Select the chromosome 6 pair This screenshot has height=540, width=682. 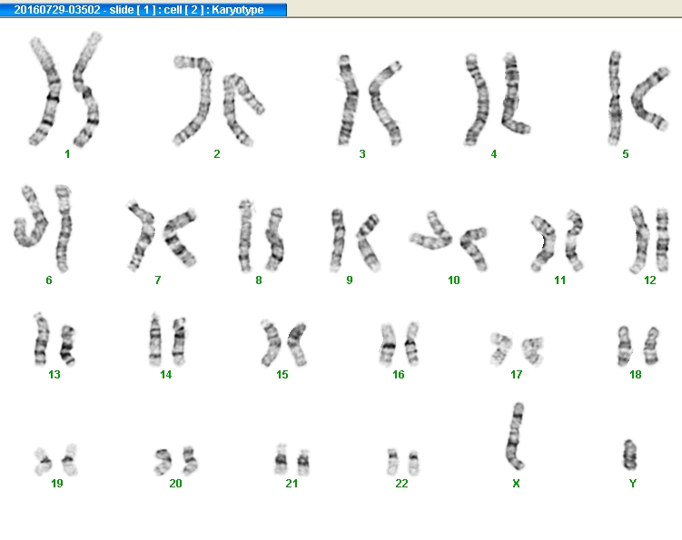tap(43, 229)
